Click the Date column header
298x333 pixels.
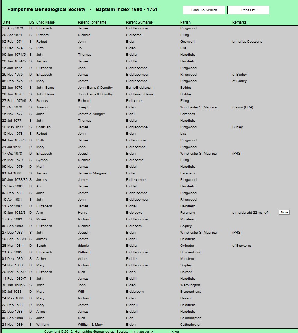[x=7, y=22]
